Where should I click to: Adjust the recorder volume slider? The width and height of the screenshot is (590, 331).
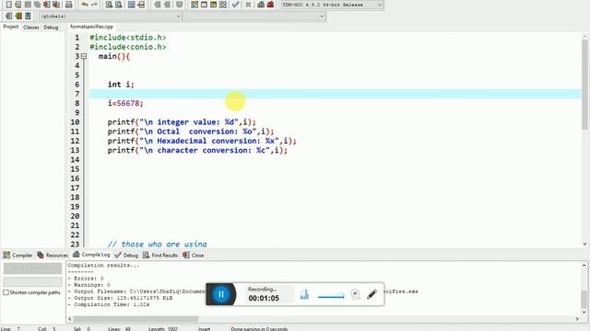tap(331, 296)
